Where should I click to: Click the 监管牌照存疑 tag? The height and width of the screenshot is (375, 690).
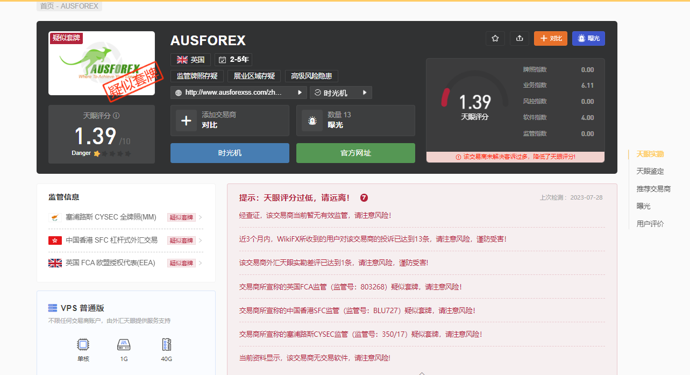(197, 76)
